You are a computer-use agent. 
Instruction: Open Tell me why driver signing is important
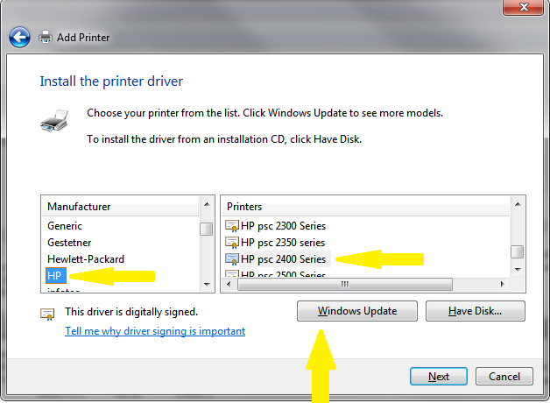click(155, 331)
